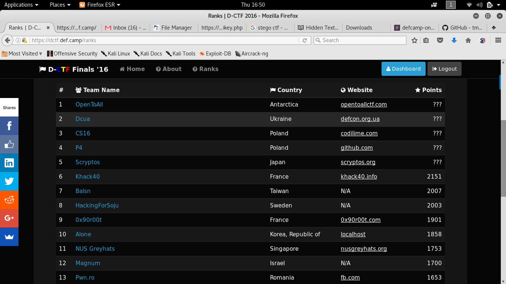Open the Places menu
Image resolution: width=506 pixels, height=284 pixels.
tap(60, 5)
